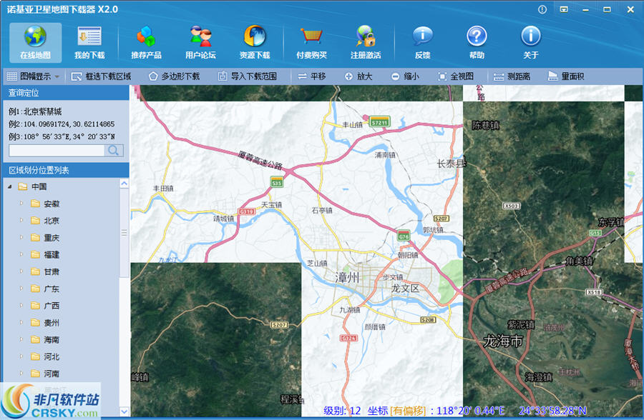Click the 查询定位 panel header
Viewport: 644px width, 420px height.
click(x=66, y=93)
